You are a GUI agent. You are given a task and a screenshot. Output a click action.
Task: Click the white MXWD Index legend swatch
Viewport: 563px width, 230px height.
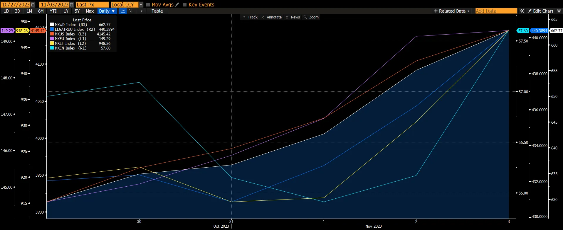[x=52, y=25]
